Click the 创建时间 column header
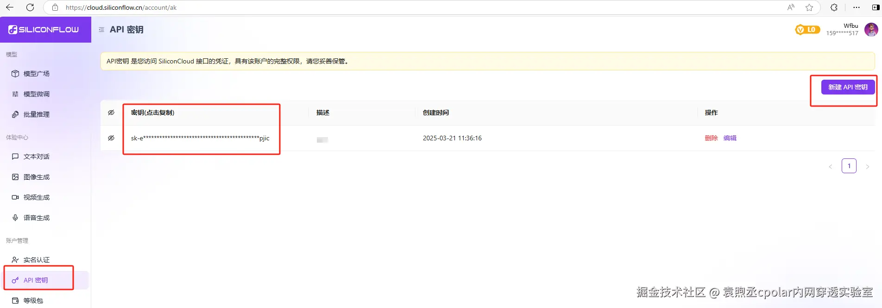Image resolution: width=882 pixels, height=308 pixels. tap(436, 113)
